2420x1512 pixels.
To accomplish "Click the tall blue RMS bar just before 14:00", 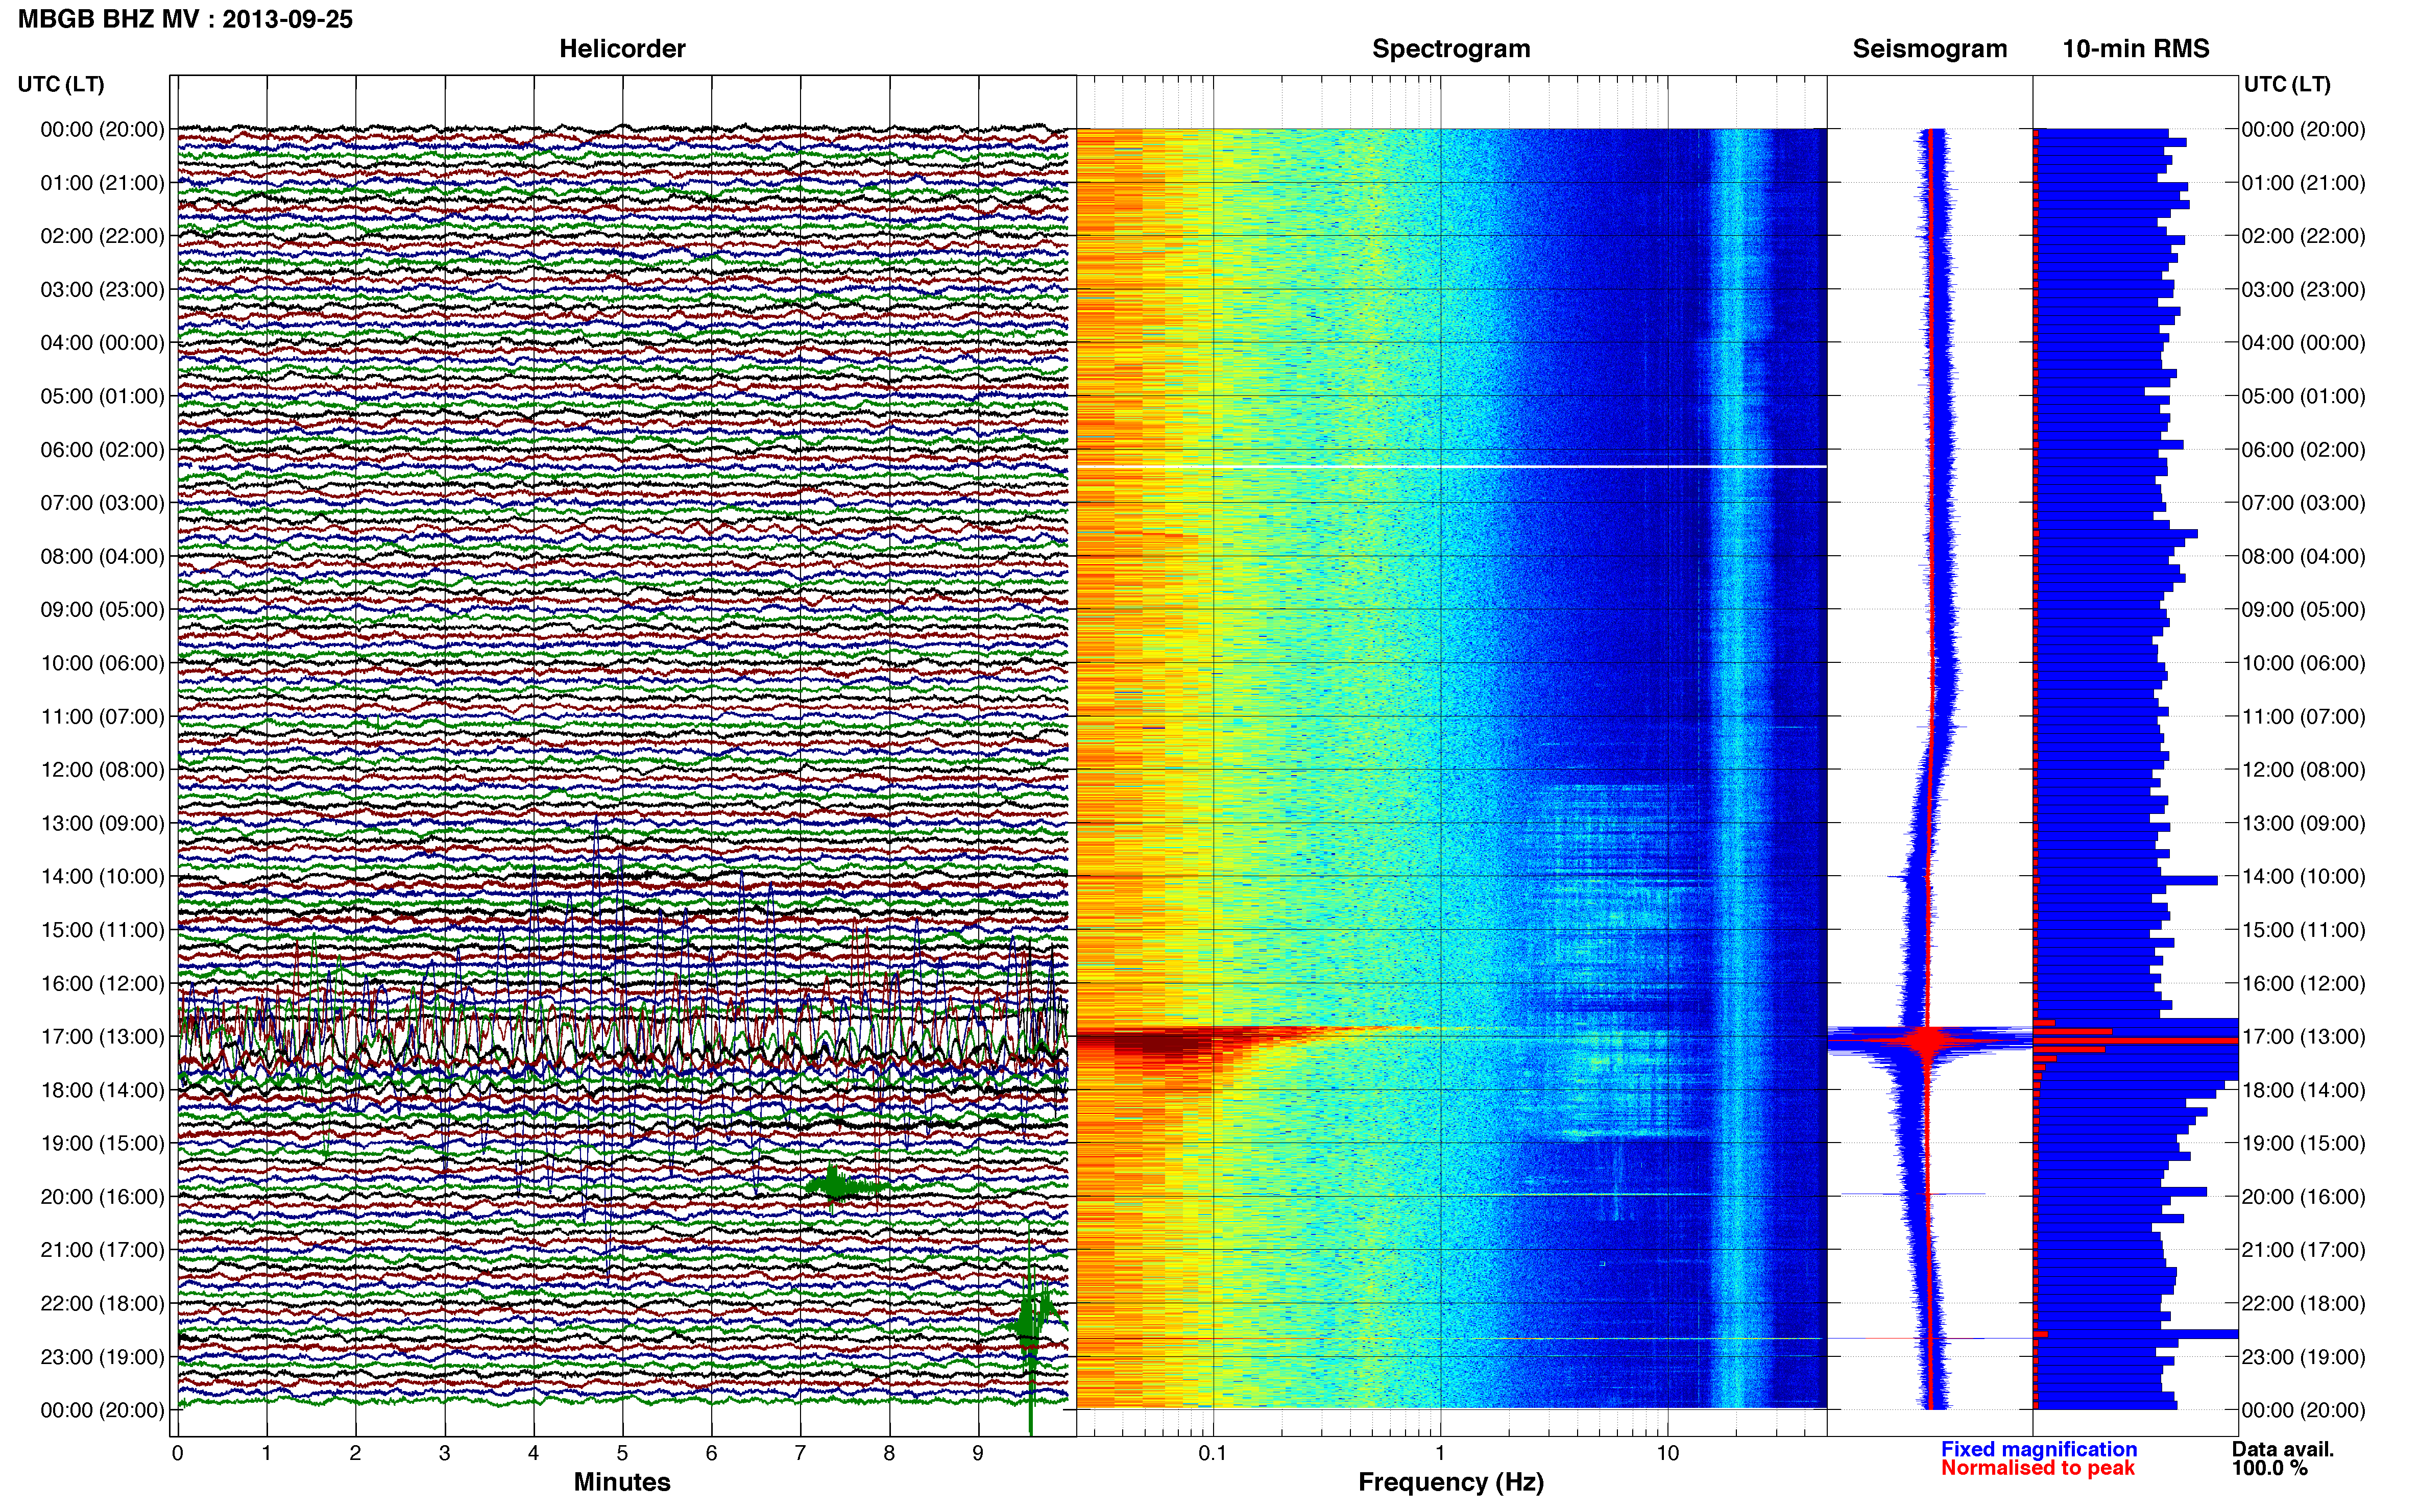I will pos(2126,880).
